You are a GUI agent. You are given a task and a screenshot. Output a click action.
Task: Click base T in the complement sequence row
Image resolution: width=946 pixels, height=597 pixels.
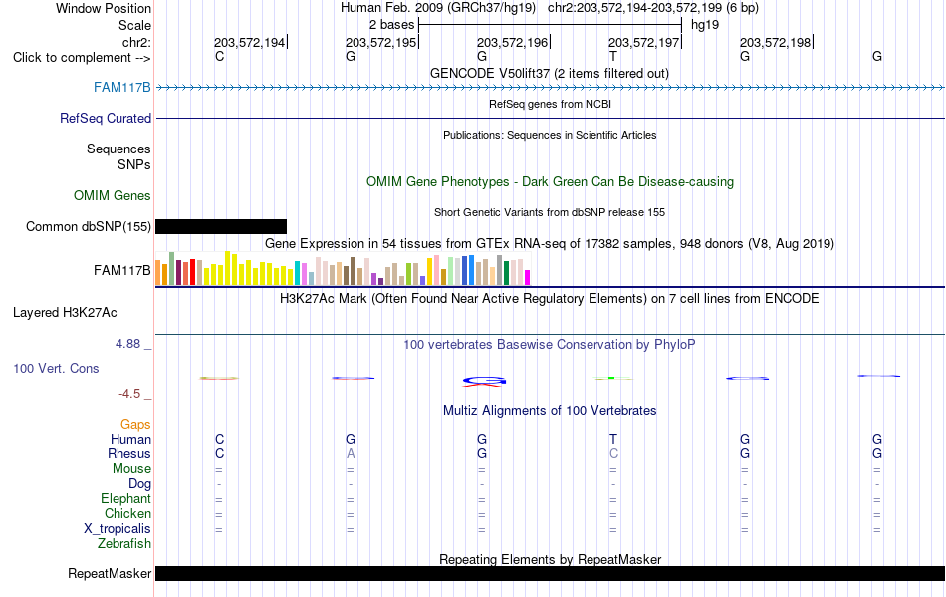point(613,56)
